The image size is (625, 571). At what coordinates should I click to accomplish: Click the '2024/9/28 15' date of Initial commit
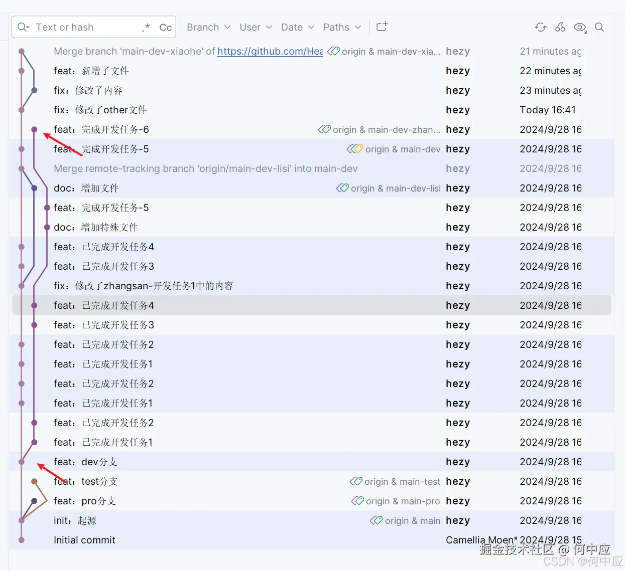tap(551, 540)
